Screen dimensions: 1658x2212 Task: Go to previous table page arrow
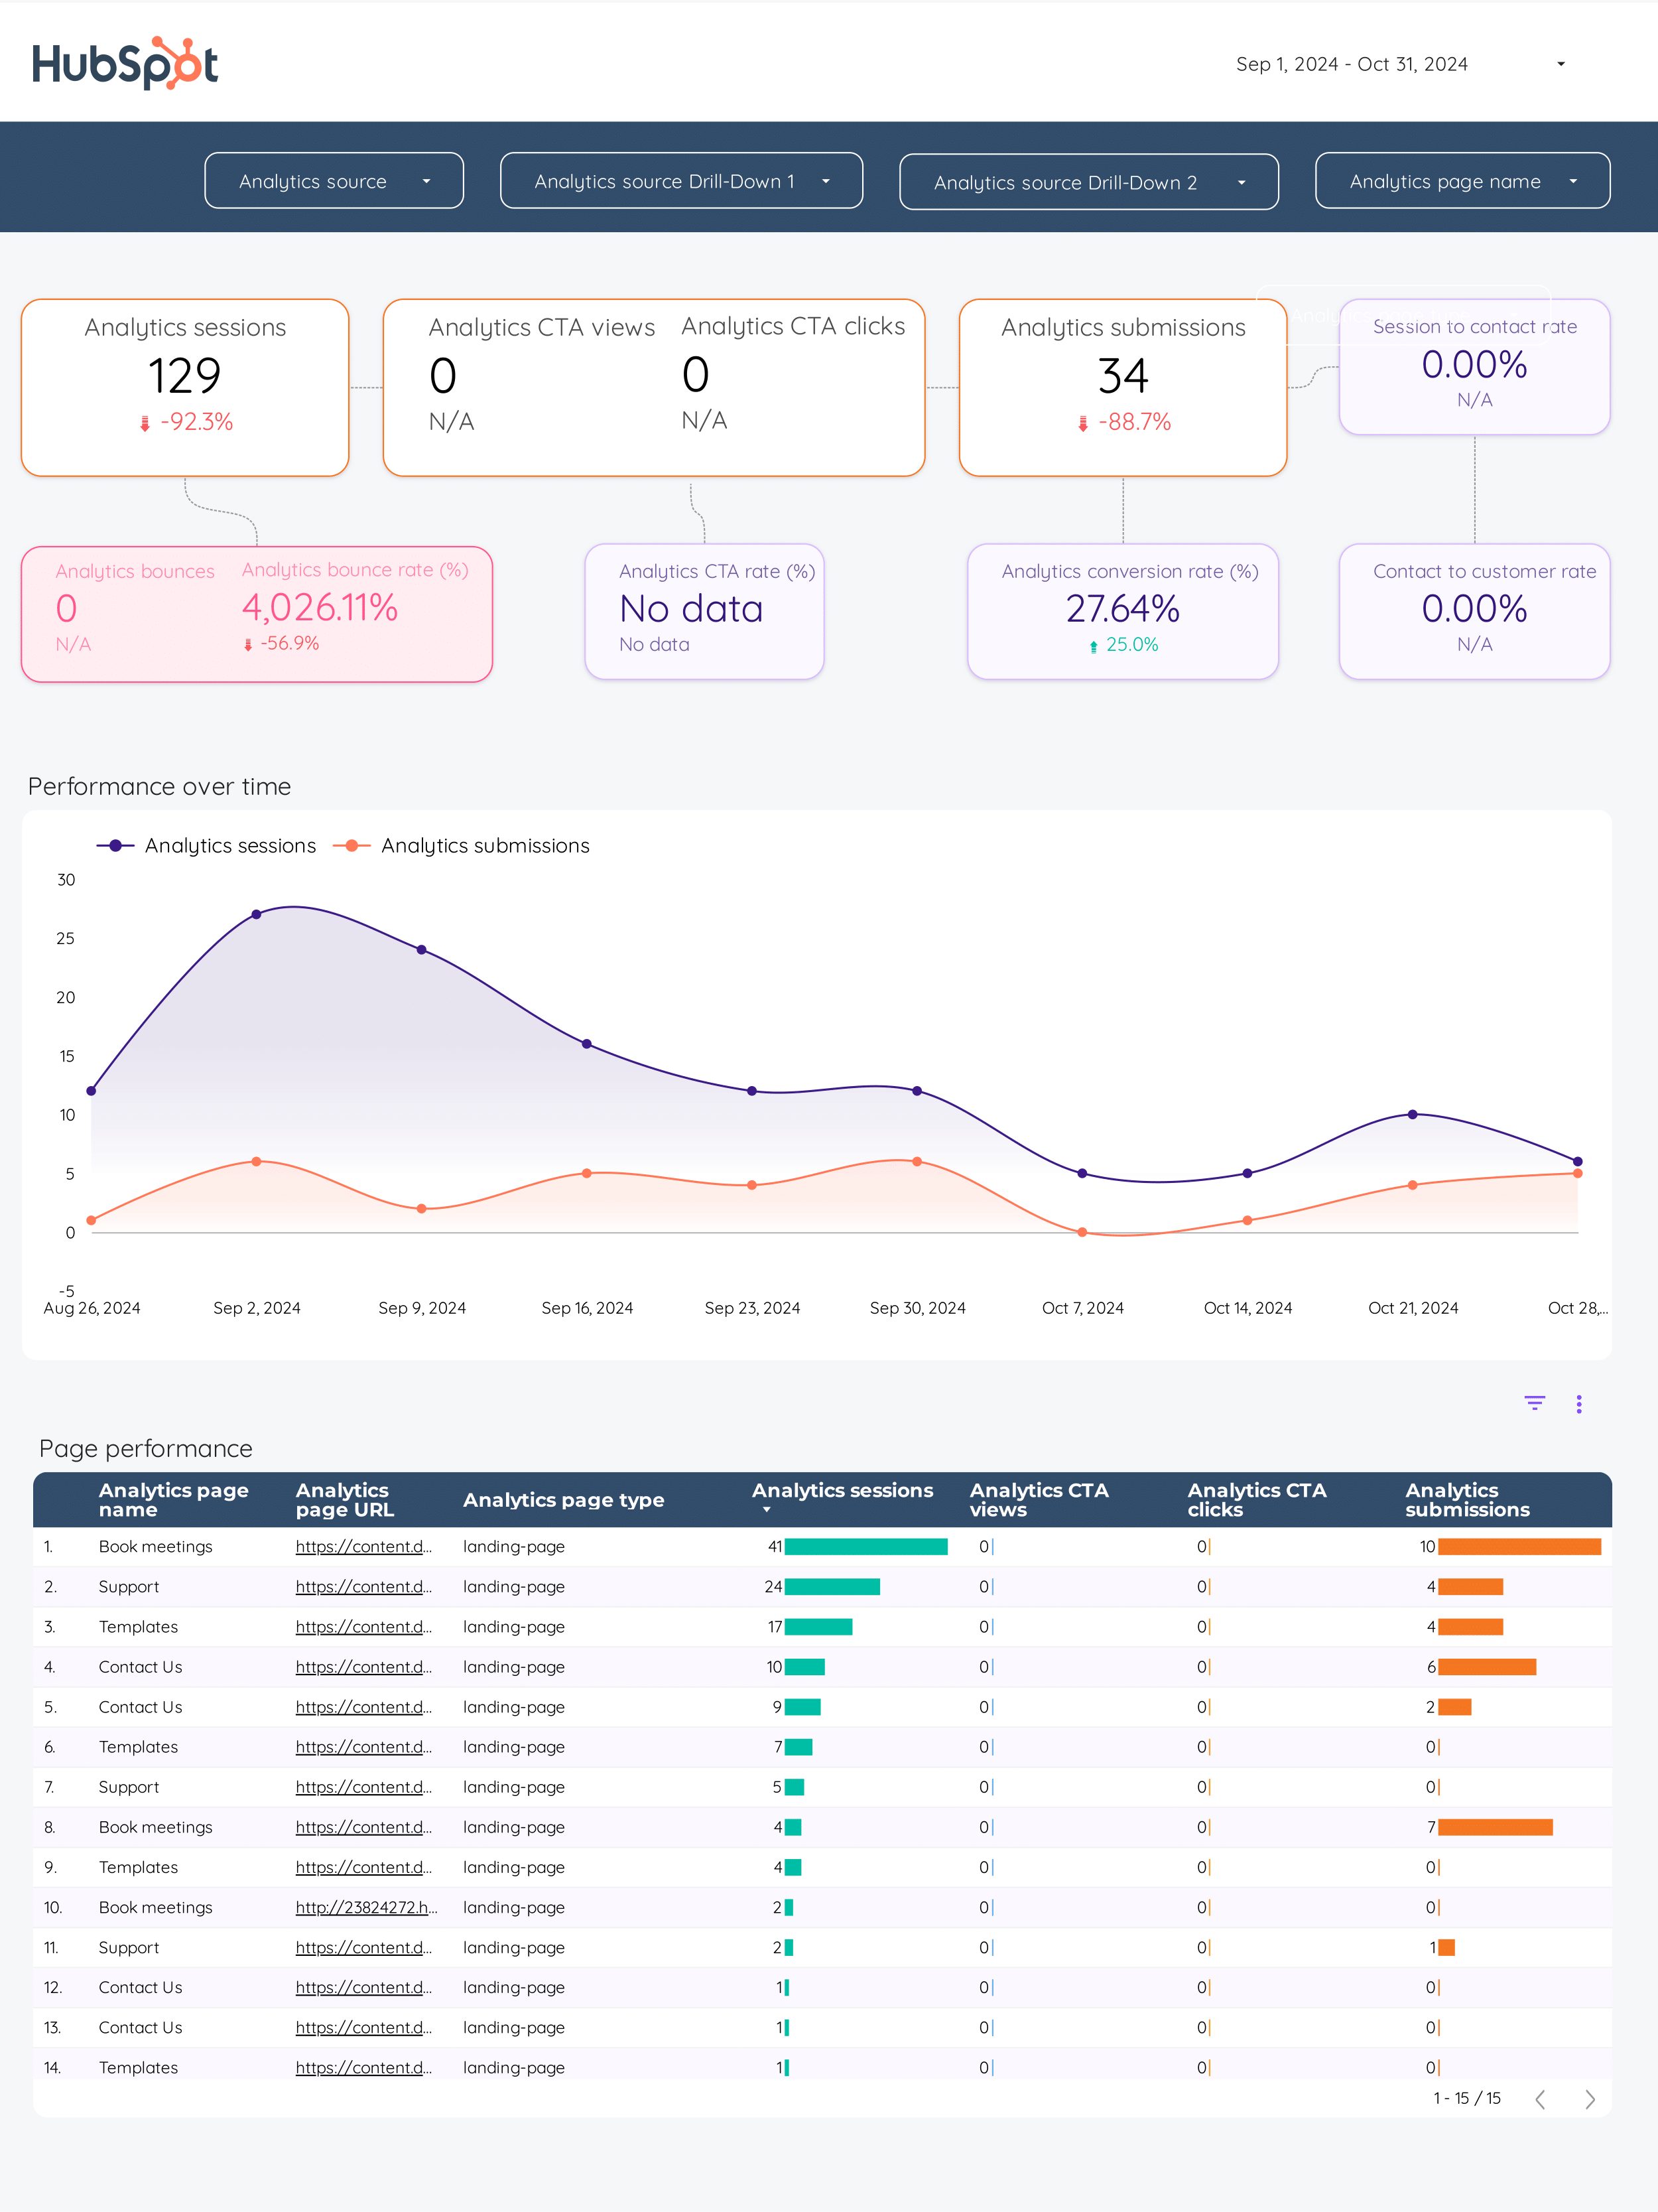click(1540, 2099)
